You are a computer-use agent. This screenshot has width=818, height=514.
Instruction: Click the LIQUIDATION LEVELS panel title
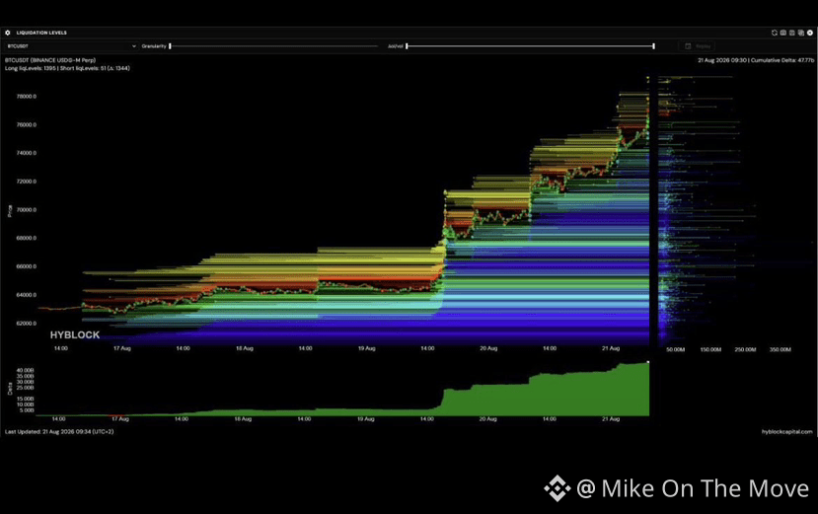pos(41,33)
